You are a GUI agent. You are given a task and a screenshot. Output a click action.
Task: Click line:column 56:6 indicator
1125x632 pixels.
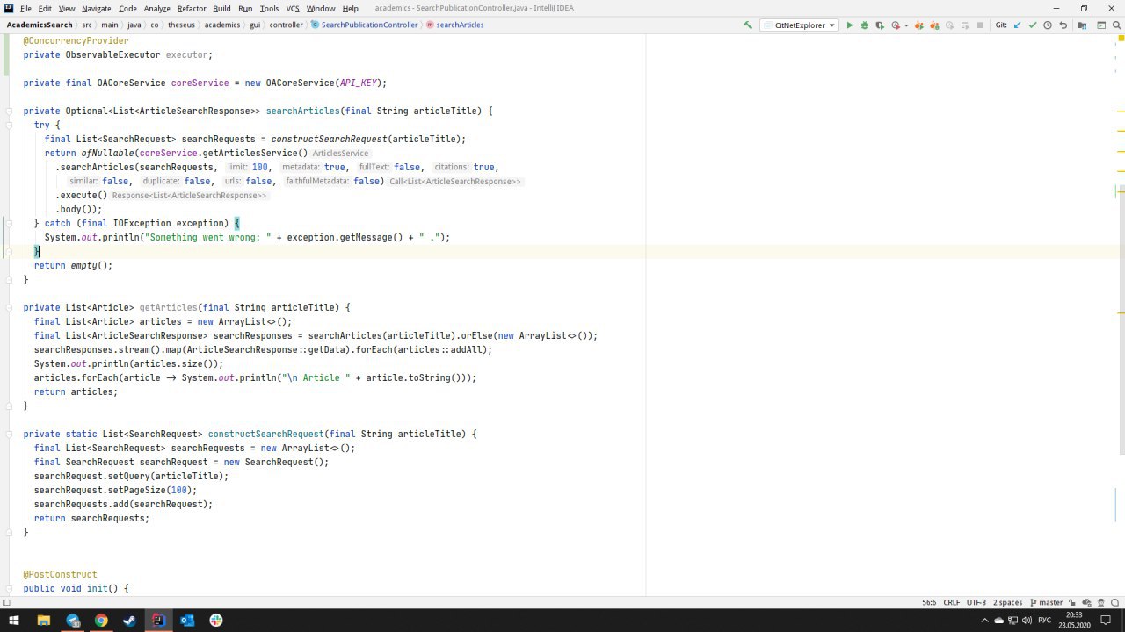coord(929,603)
